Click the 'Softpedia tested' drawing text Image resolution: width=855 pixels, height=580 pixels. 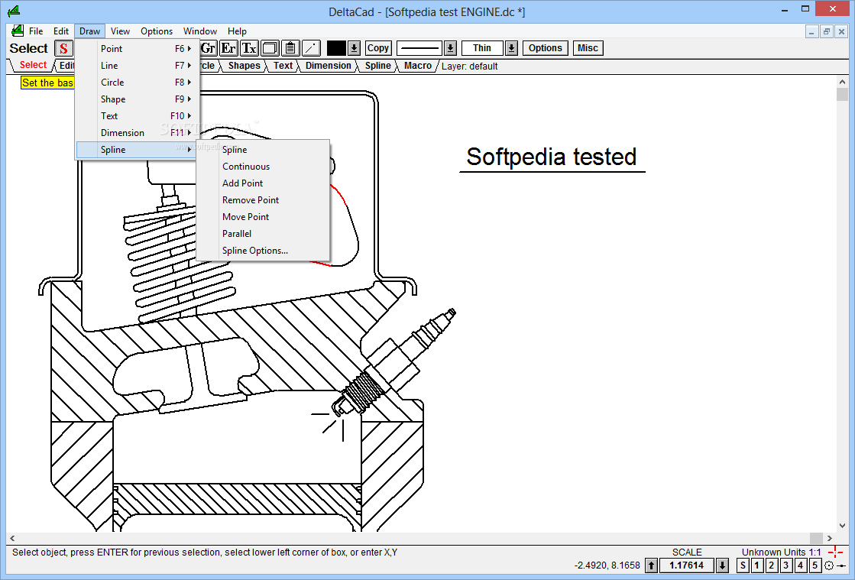pyautogui.click(x=551, y=157)
